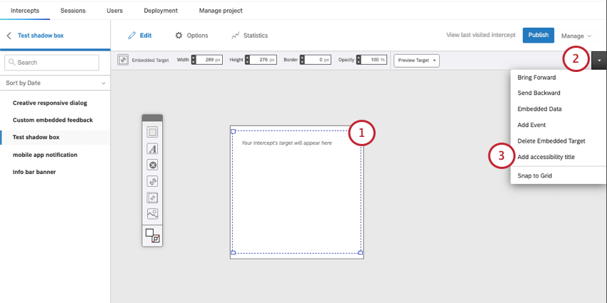Viewport: 607px width, 303px height.
Task: Switch to the Sessions tab
Action: (x=73, y=11)
